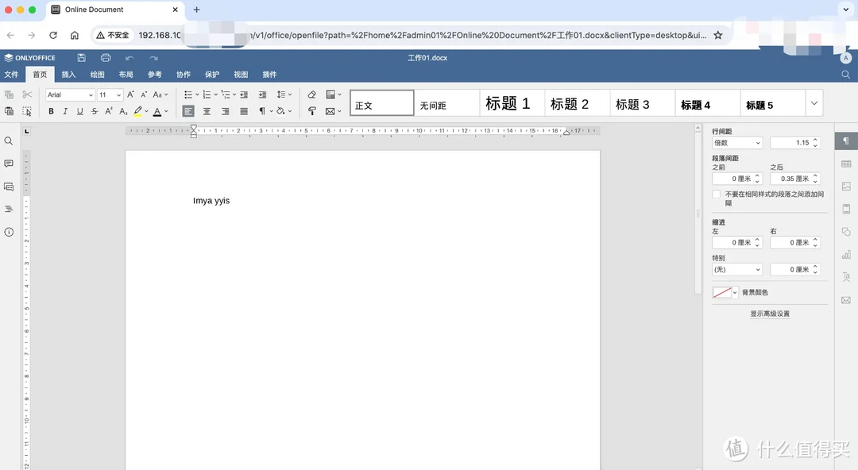Redo the last action
The image size is (858, 470).
tap(154, 58)
